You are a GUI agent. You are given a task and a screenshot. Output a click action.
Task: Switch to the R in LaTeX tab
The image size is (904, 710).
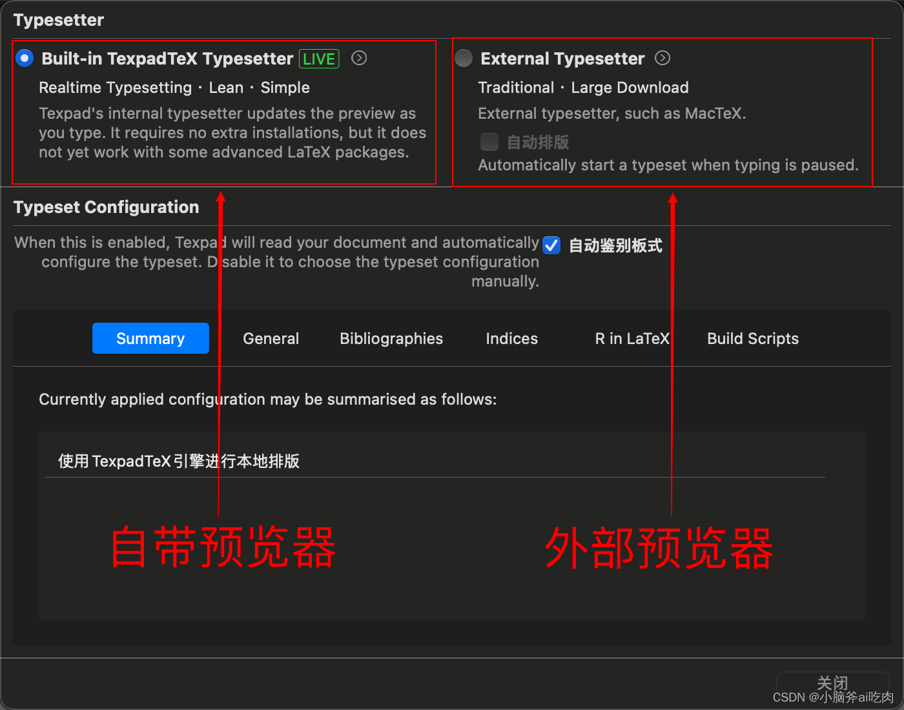(632, 338)
